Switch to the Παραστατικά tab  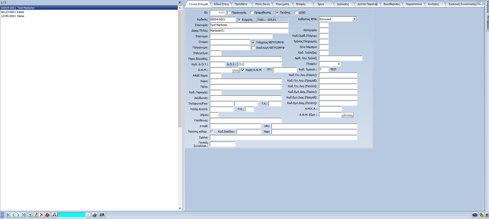point(414,4)
